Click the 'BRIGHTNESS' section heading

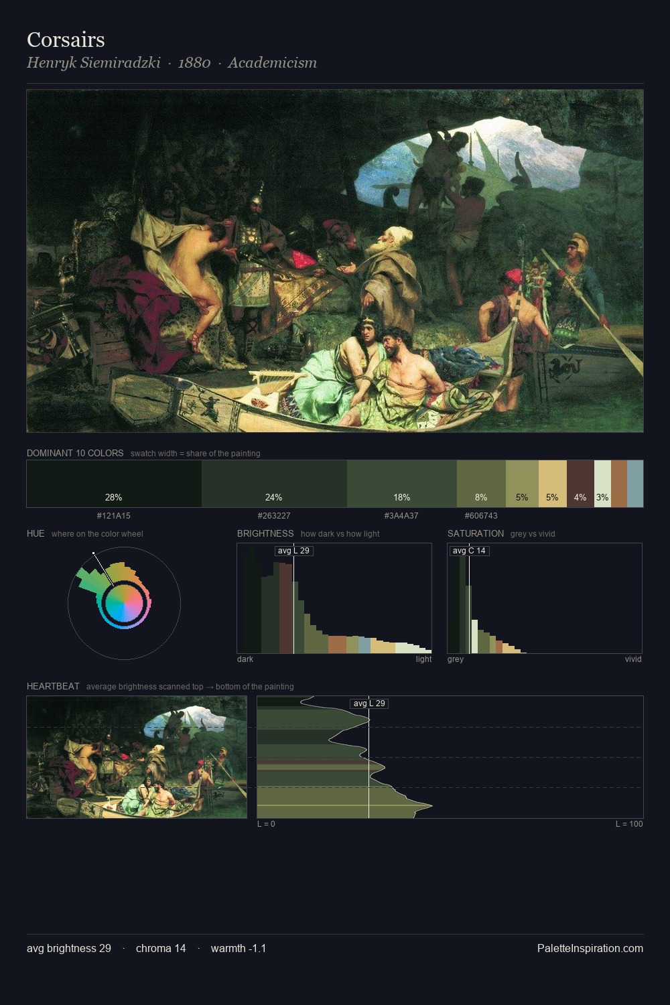265,533
